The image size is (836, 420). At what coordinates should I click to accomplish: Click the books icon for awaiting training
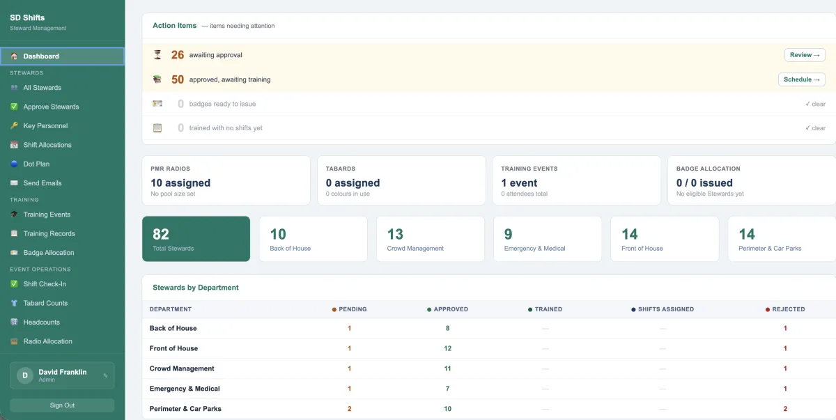157,79
